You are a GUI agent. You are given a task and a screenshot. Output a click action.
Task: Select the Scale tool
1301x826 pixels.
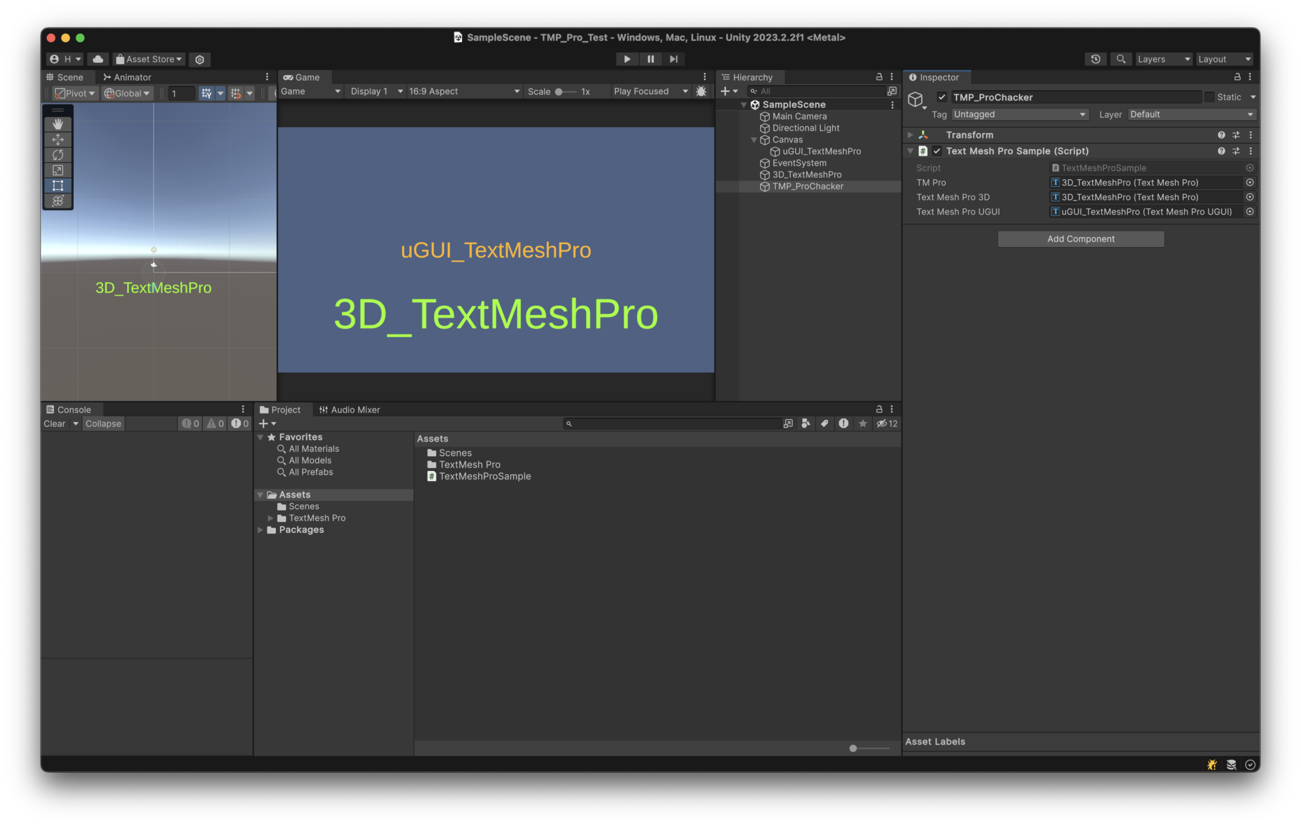point(58,170)
